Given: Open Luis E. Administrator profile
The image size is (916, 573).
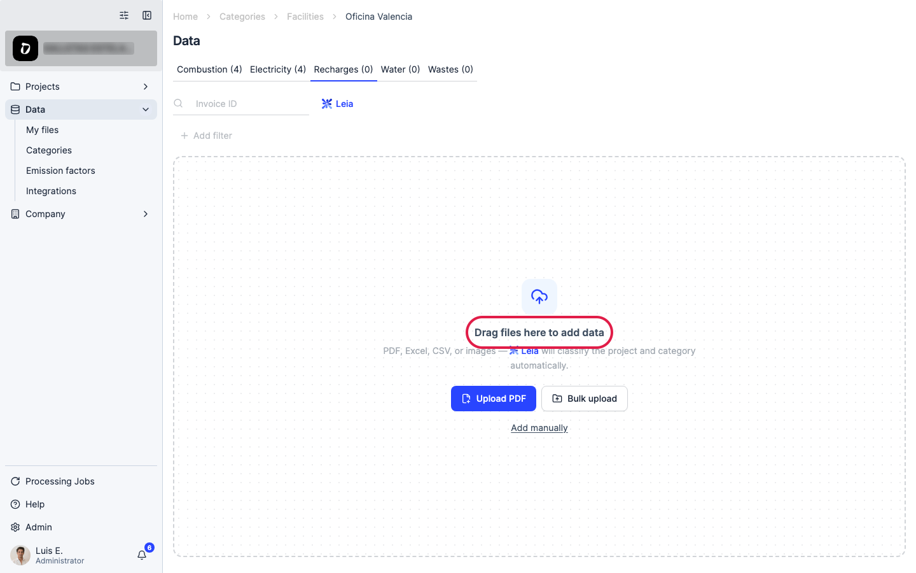Looking at the screenshot, I should click(x=60, y=555).
